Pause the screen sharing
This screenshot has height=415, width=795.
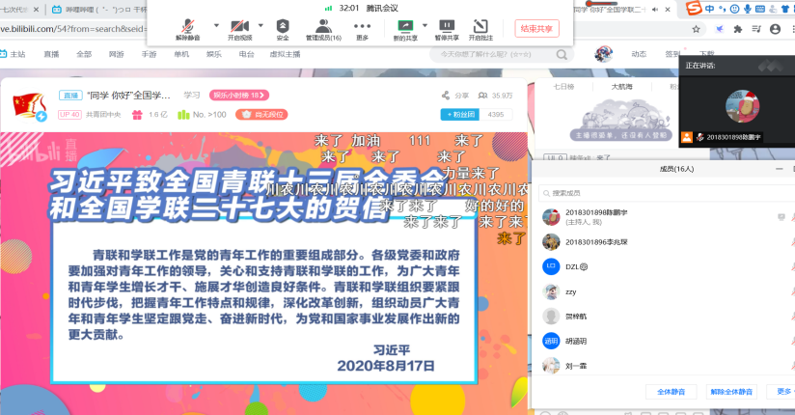tap(447, 28)
